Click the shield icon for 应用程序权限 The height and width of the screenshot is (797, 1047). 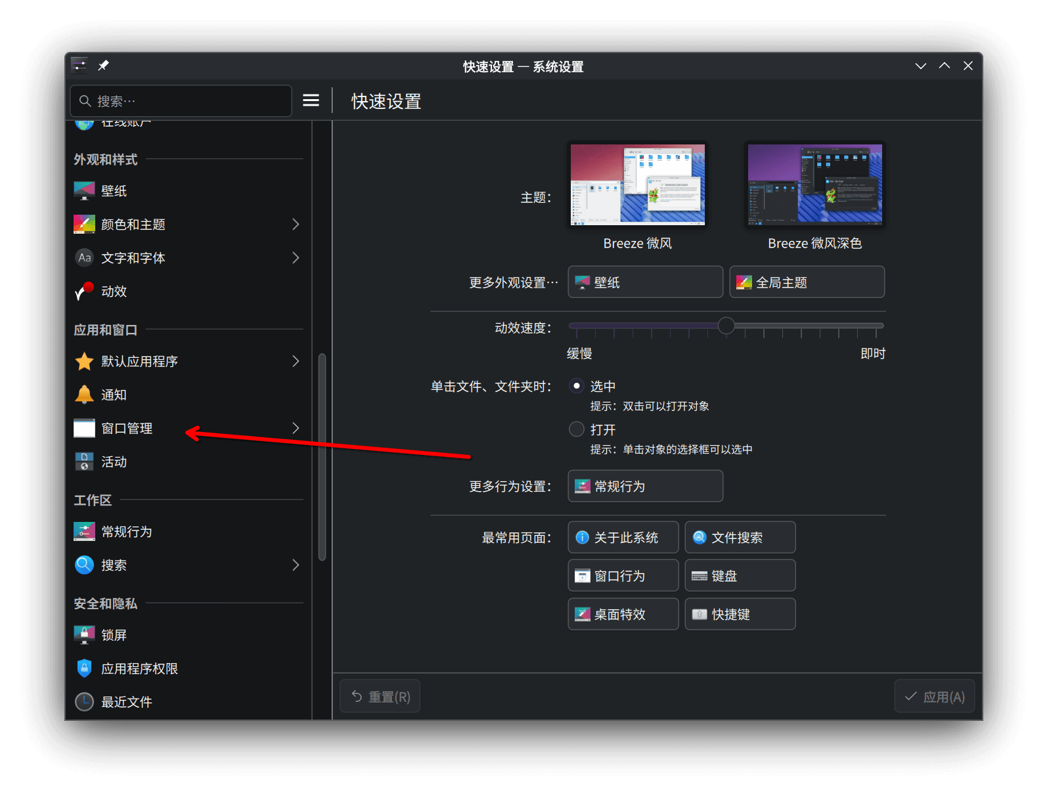click(x=84, y=669)
